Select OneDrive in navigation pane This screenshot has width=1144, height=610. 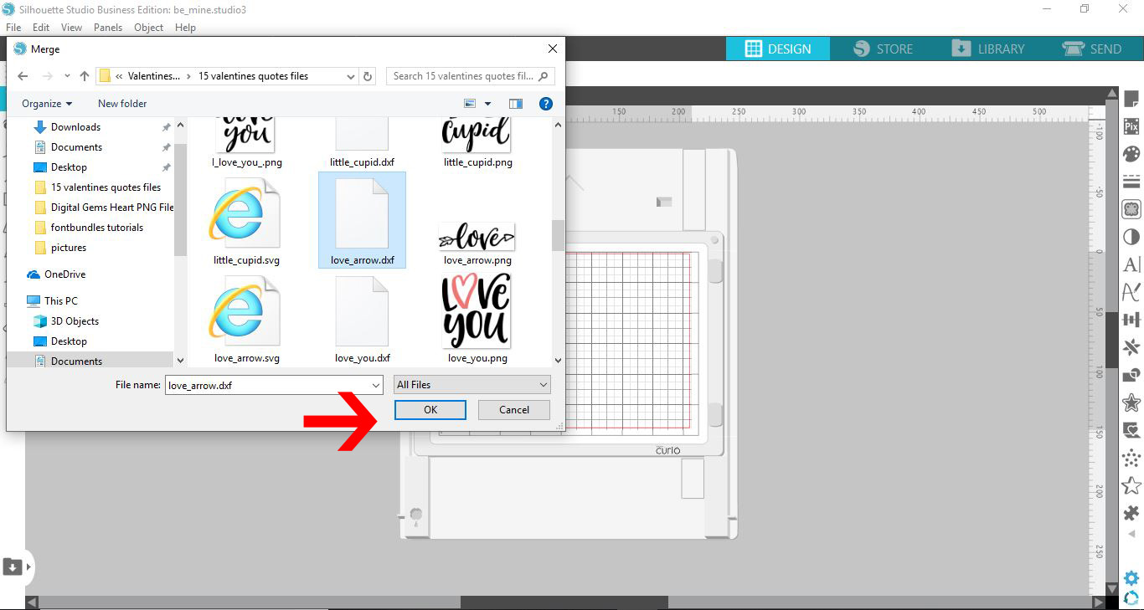pos(64,274)
